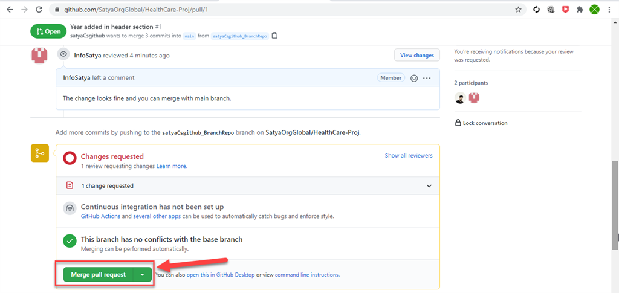Click the no conflicts with base branch heading

click(x=161, y=239)
